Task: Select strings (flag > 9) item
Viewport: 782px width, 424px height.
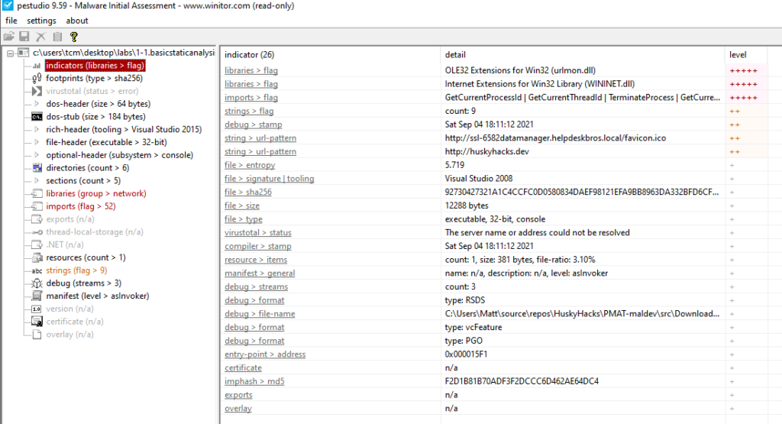Action: pos(76,270)
